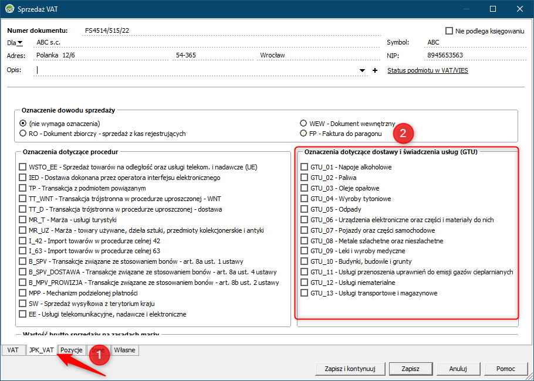
Task: Select FP - Faktura do paragonu radio option
Action: click(x=303, y=134)
